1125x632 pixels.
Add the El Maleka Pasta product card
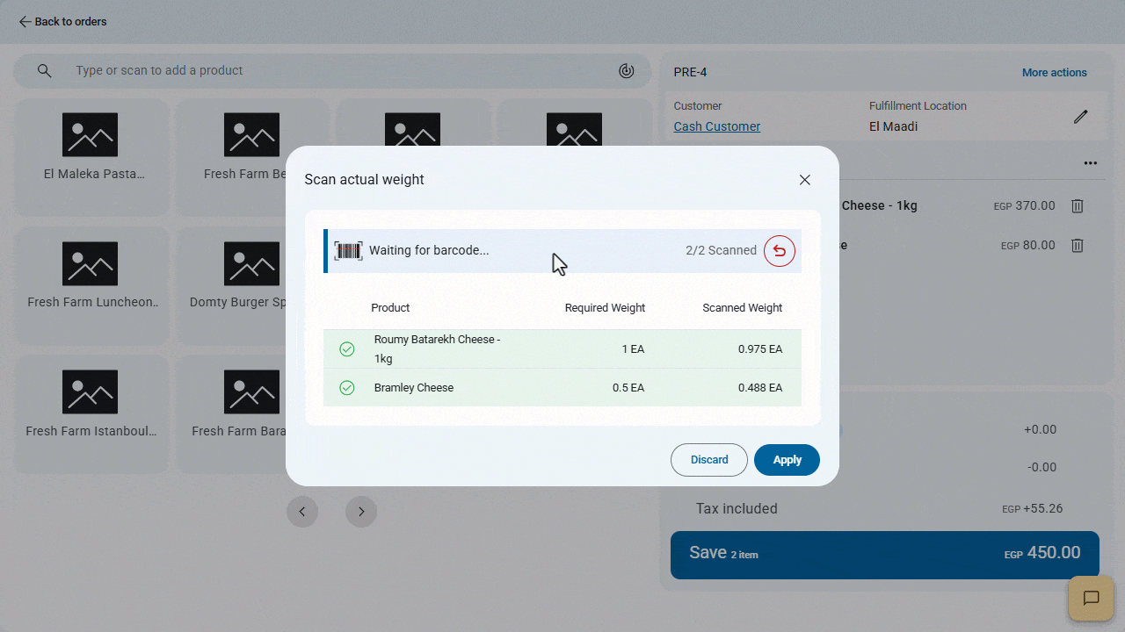coord(91,157)
